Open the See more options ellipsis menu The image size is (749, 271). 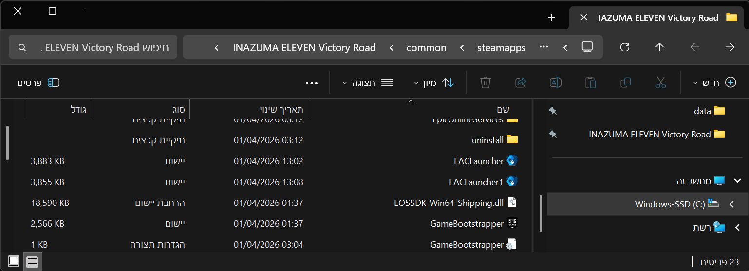[312, 83]
